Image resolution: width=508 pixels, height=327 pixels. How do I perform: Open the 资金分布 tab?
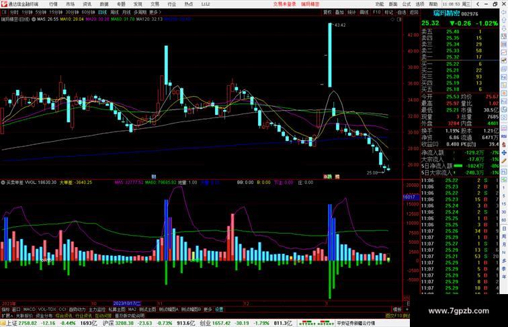pos(44,316)
